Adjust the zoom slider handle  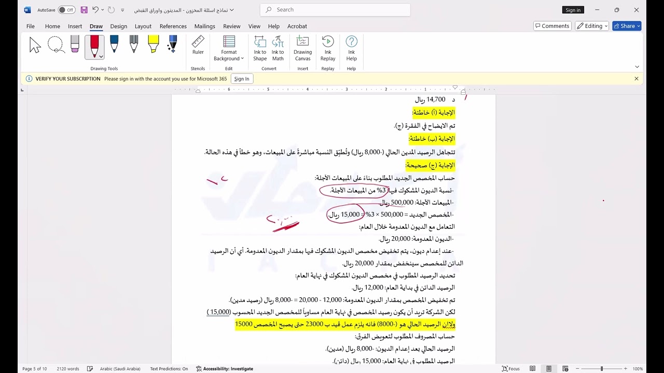coord(602,369)
